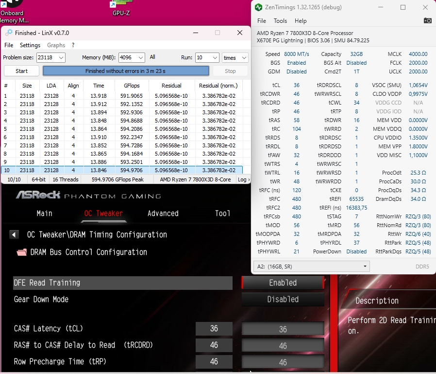Click the MCLK 4000.00 value
Screen dimensions: 436x374
(418, 54)
